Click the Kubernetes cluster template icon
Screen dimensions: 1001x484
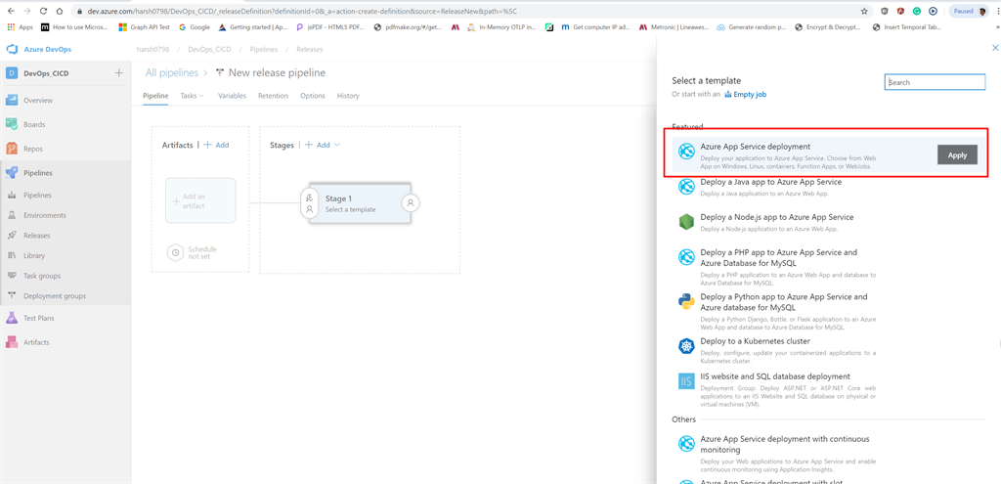pyautogui.click(x=686, y=346)
